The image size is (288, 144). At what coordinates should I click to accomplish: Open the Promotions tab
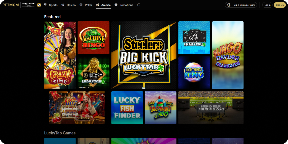[126, 5]
